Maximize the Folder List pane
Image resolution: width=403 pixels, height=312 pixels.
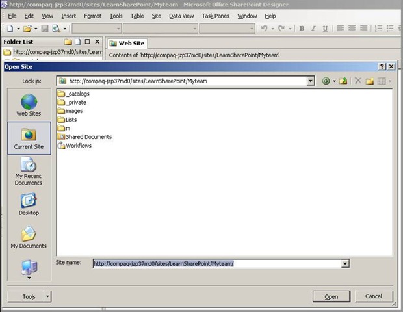point(87,42)
